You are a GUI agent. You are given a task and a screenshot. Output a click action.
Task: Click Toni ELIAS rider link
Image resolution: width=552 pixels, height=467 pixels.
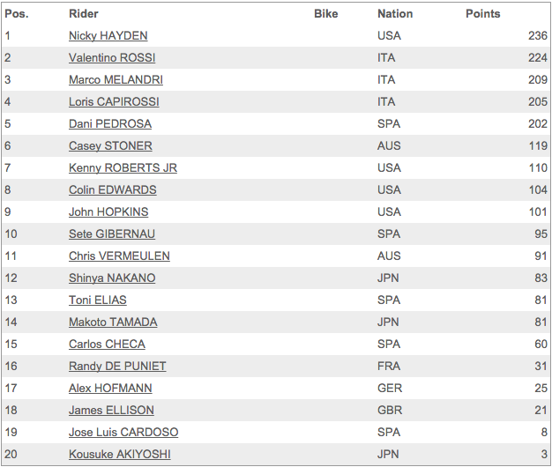coord(98,300)
